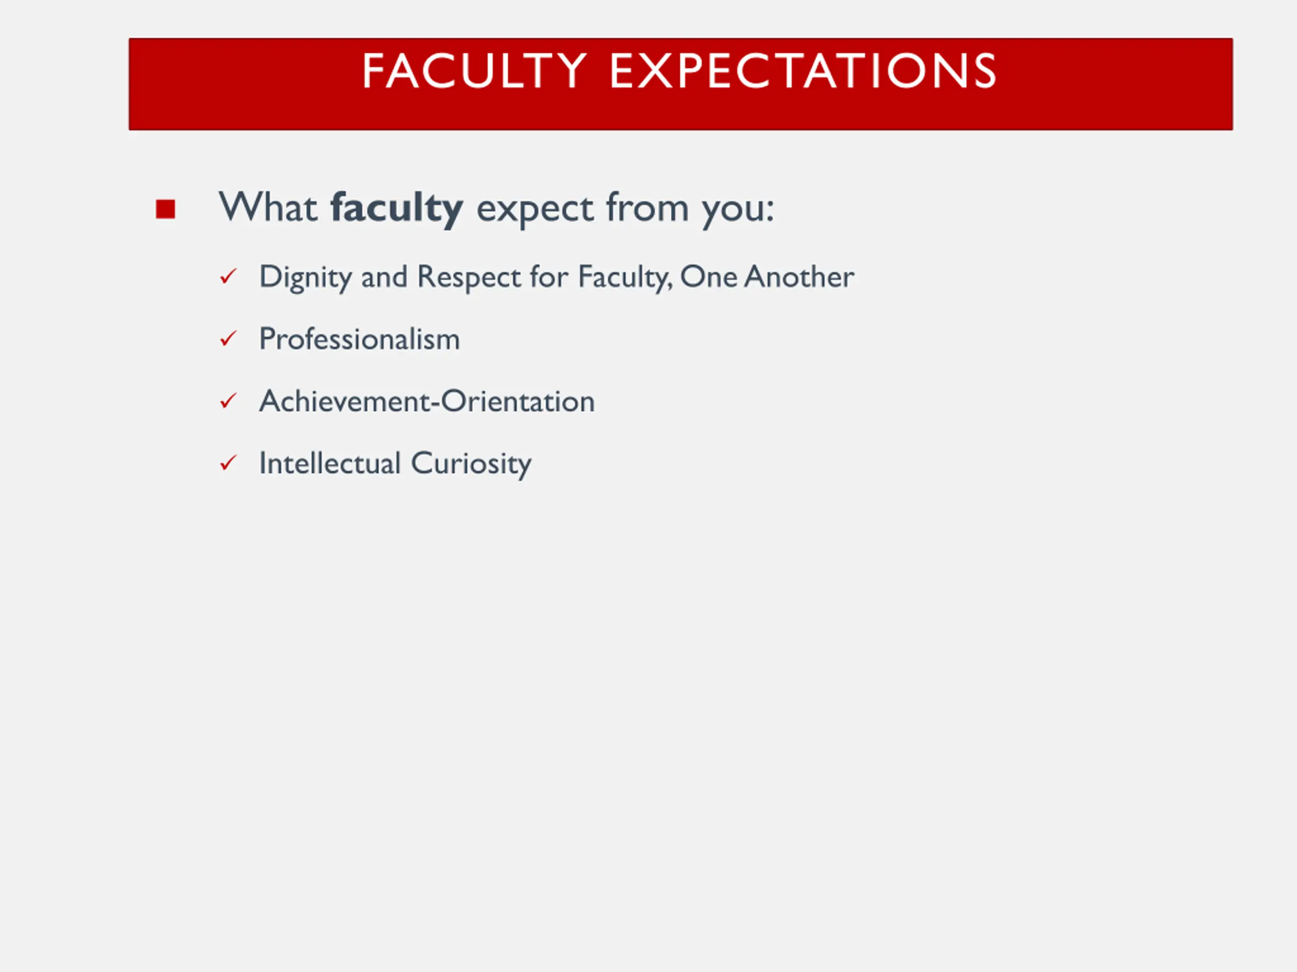Viewport: 1297px width, 972px height.
Task: Click the word Dignity in first item
Action: [305, 278]
